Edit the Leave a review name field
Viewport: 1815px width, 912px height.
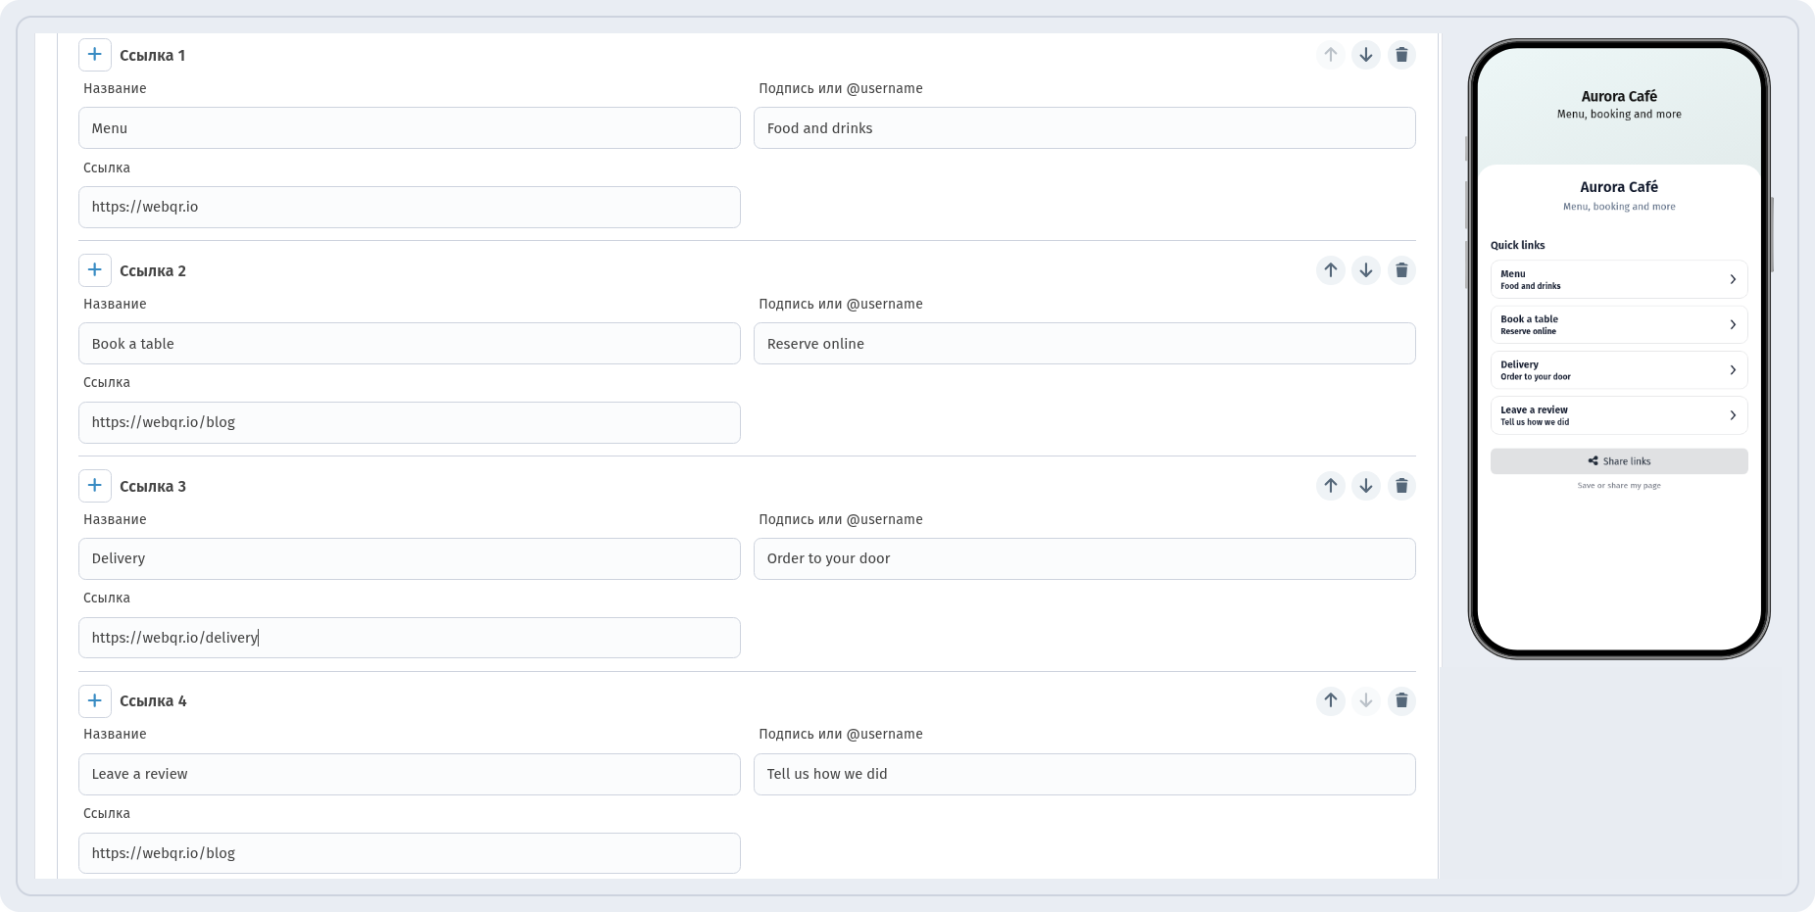pos(410,774)
